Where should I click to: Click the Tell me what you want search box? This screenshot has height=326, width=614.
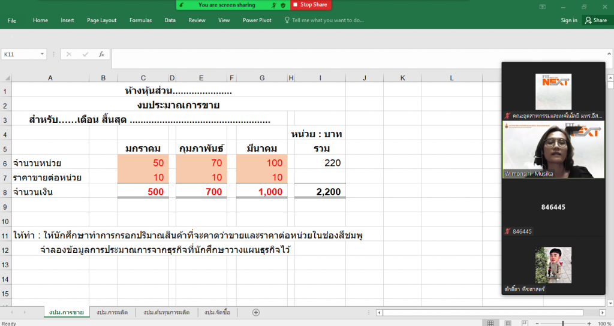327,20
